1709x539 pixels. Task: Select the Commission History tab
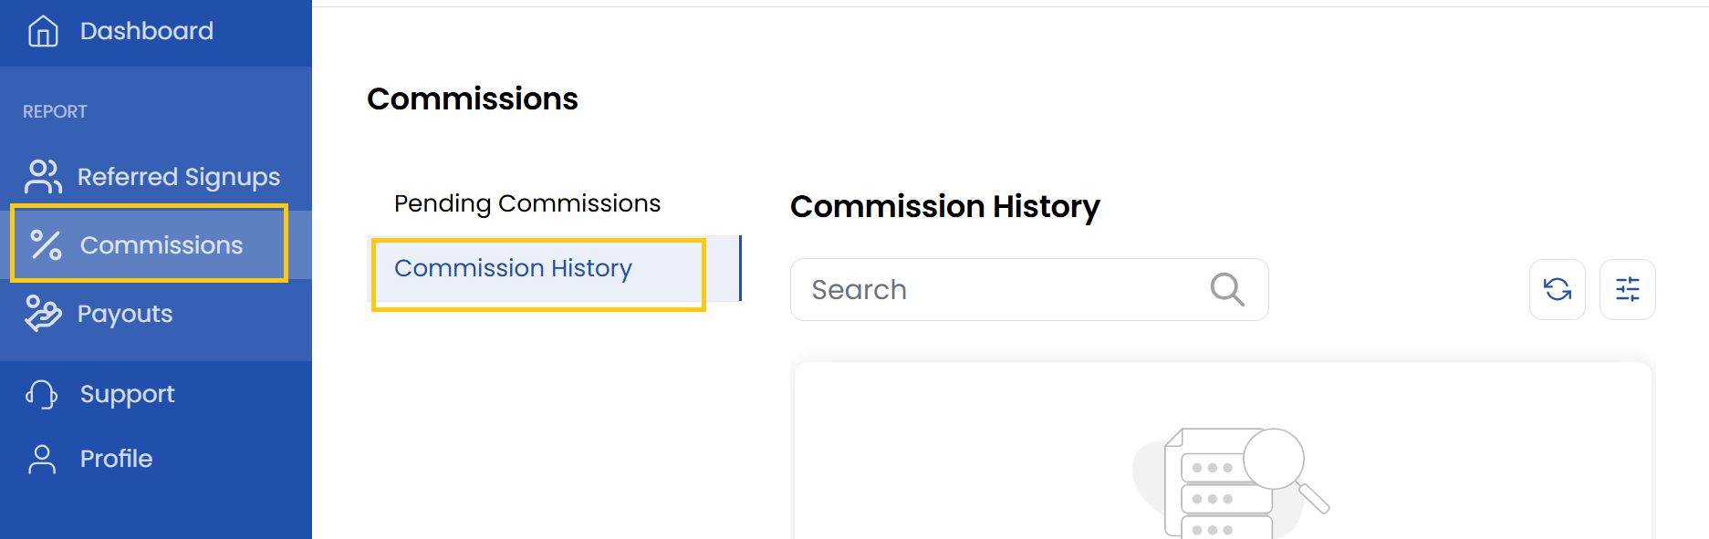(513, 268)
